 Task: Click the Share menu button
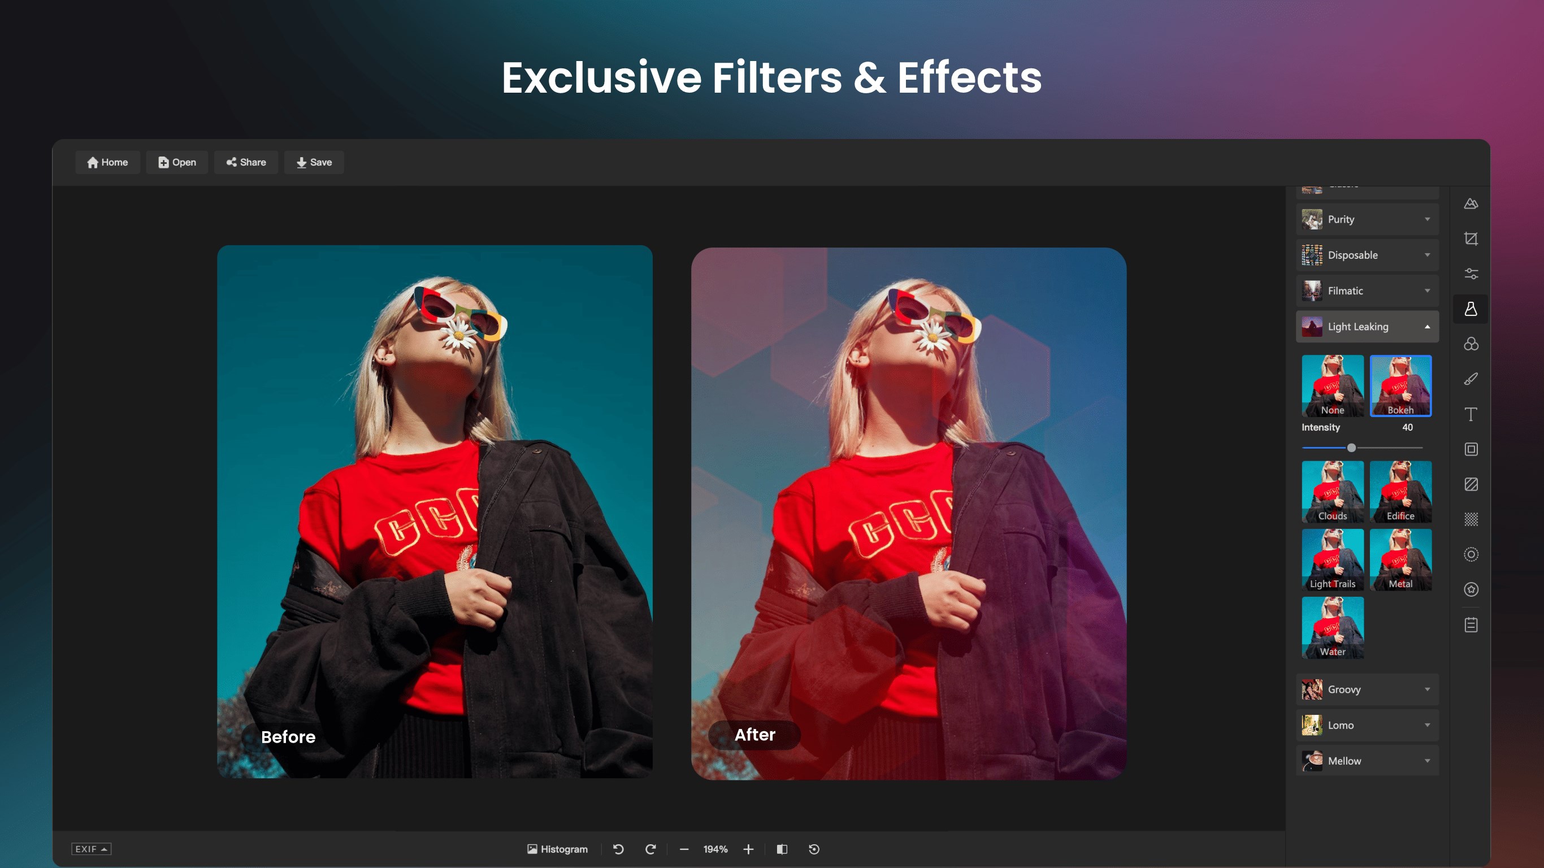click(246, 162)
